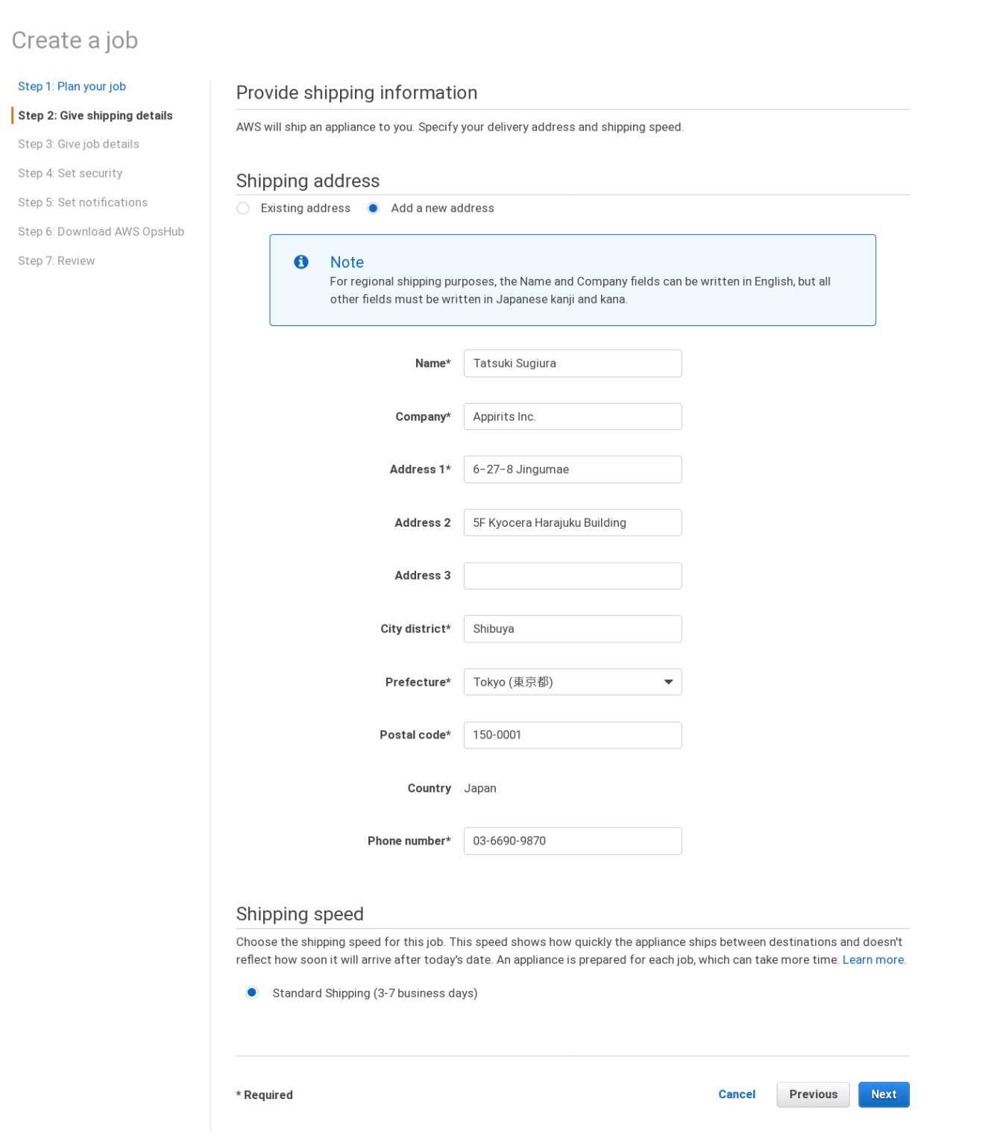Go to Step 1: Plan your job
The width and height of the screenshot is (988, 1146).
click(72, 86)
